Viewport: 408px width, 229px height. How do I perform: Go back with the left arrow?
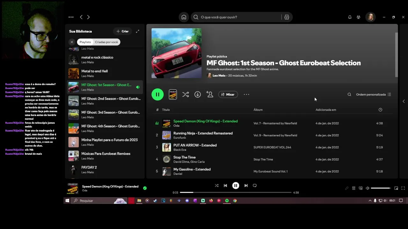(81, 17)
